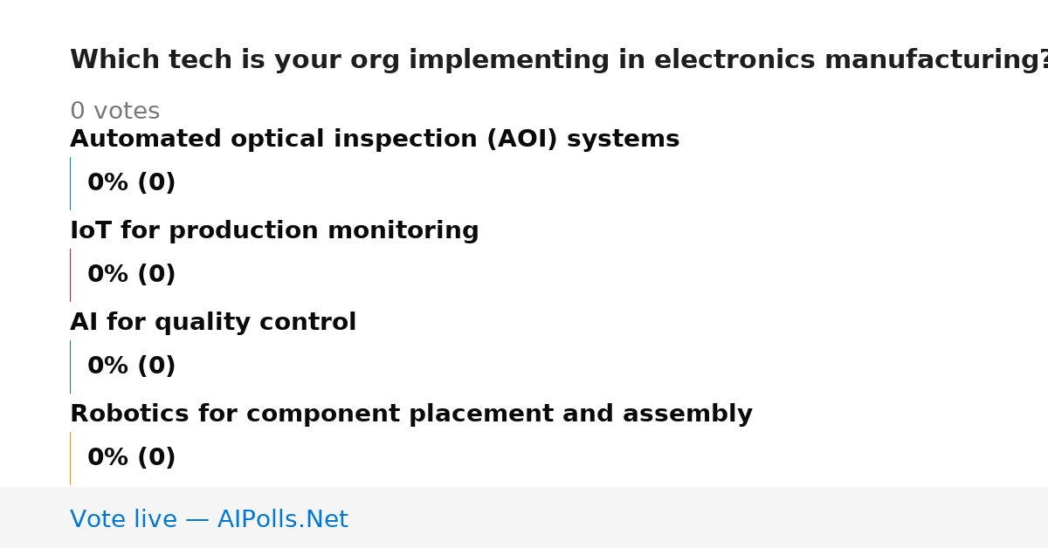Click the 0 votes counter text

pos(114,112)
